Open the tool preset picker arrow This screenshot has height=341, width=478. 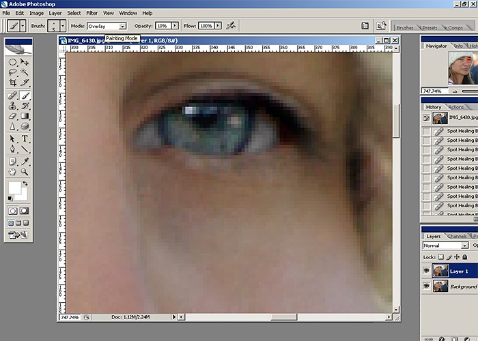[x=23, y=26]
